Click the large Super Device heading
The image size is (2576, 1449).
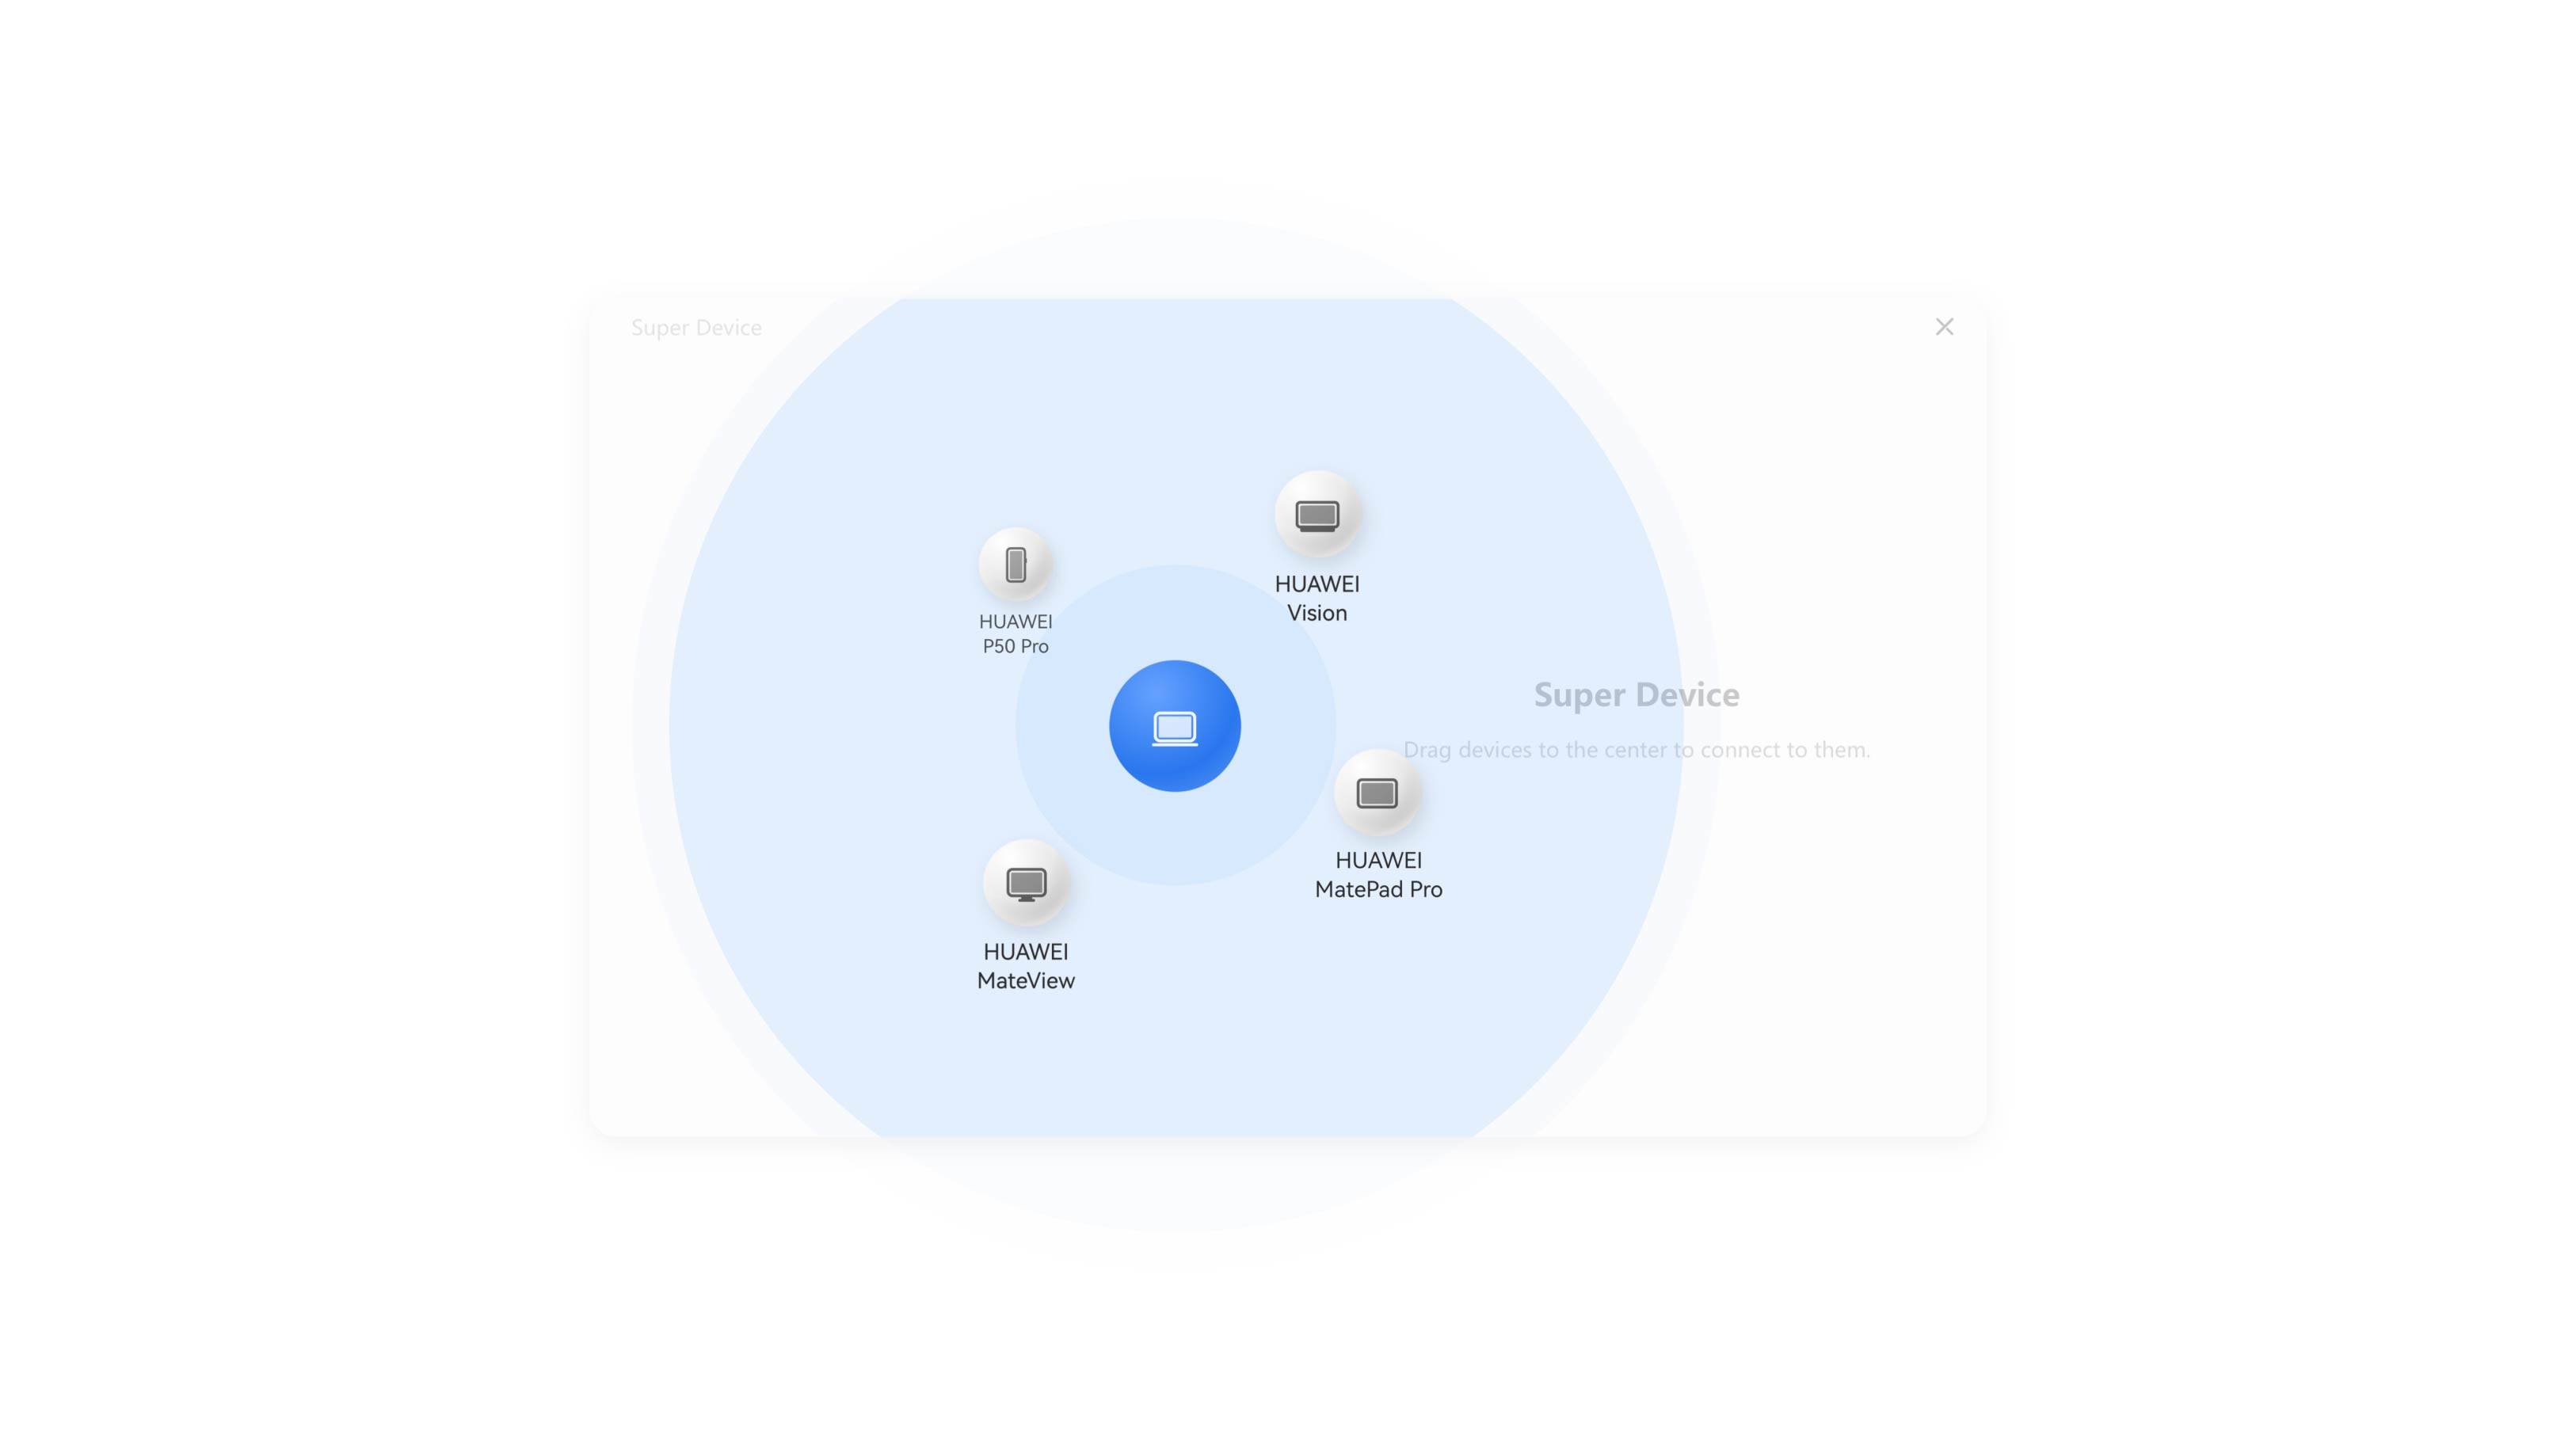(1636, 694)
